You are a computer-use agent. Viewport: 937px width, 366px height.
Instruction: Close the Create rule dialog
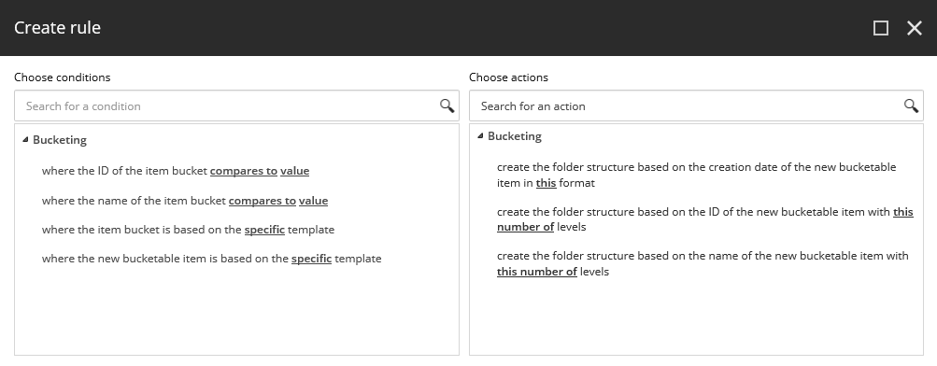coord(915,28)
